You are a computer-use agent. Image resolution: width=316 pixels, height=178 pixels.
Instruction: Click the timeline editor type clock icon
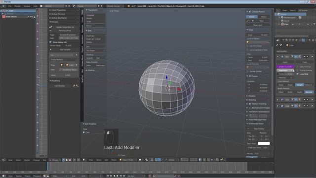[x=3, y=176]
